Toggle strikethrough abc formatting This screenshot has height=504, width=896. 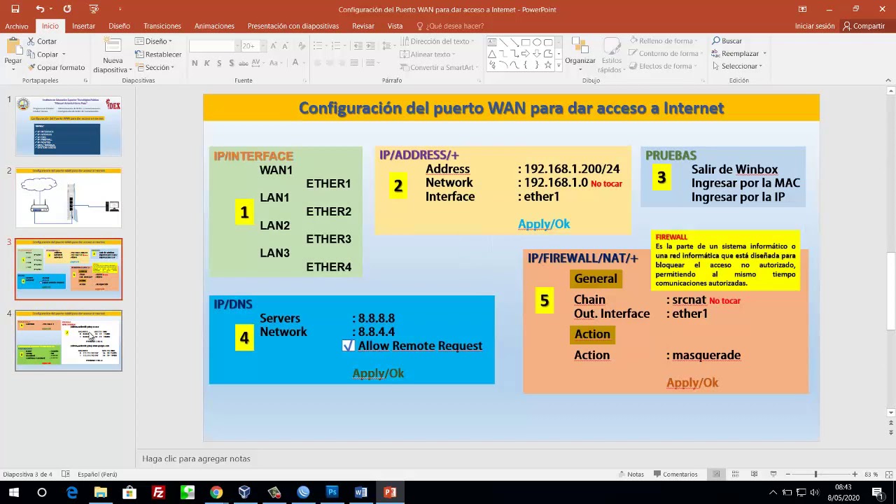(244, 63)
